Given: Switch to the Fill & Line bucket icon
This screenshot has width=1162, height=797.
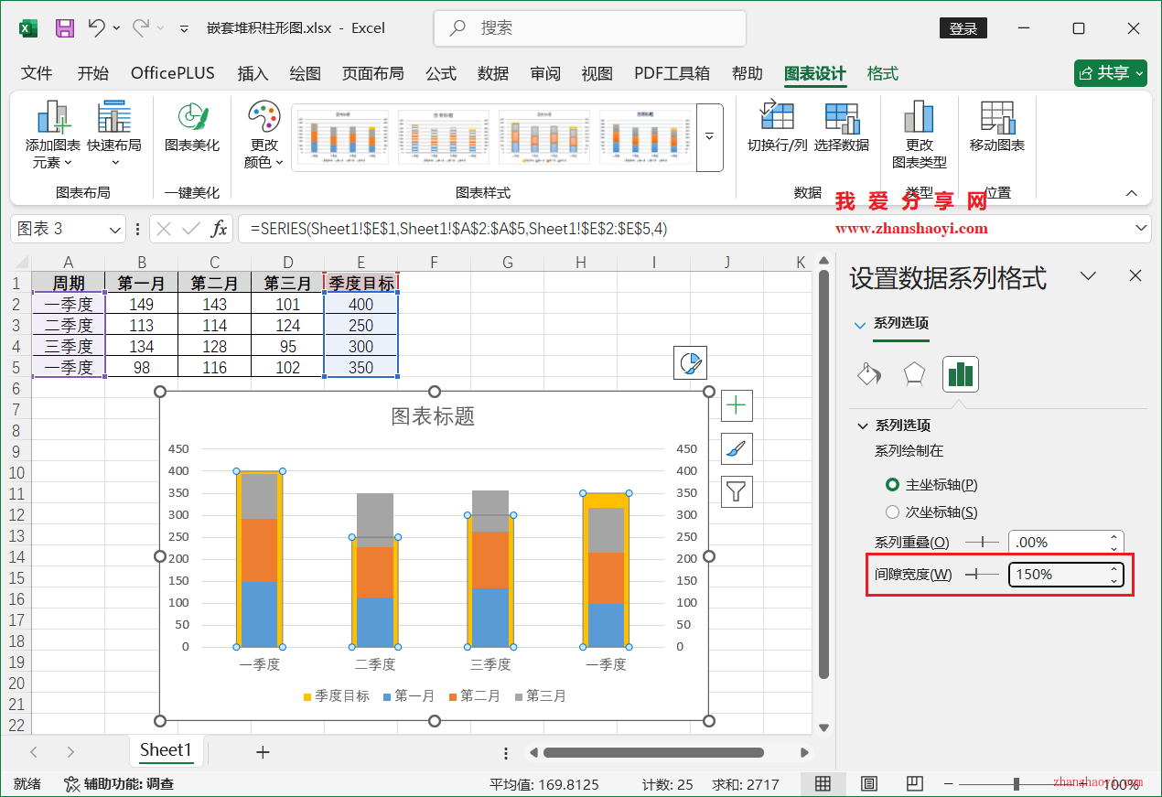Looking at the screenshot, I should click(868, 374).
